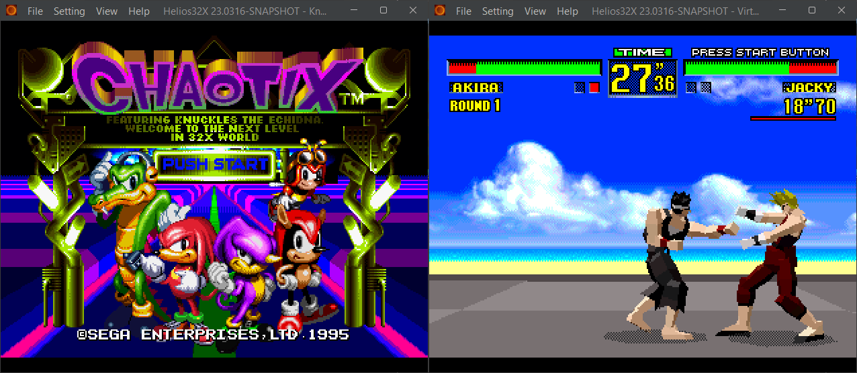Close the Knuckles Chaotix emulator window
Viewport: 857px width, 373px height.
(413, 11)
